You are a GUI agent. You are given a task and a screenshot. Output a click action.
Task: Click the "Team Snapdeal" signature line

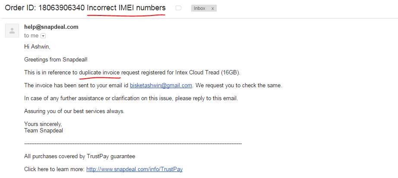[44, 130]
